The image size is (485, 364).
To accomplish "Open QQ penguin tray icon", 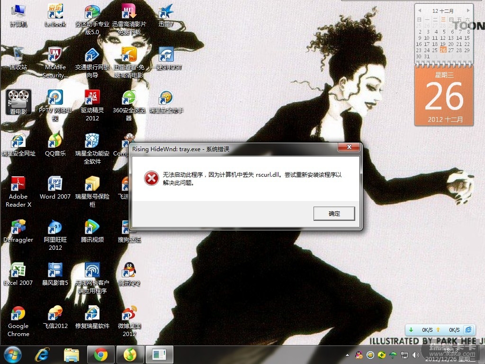I will point(359,355).
